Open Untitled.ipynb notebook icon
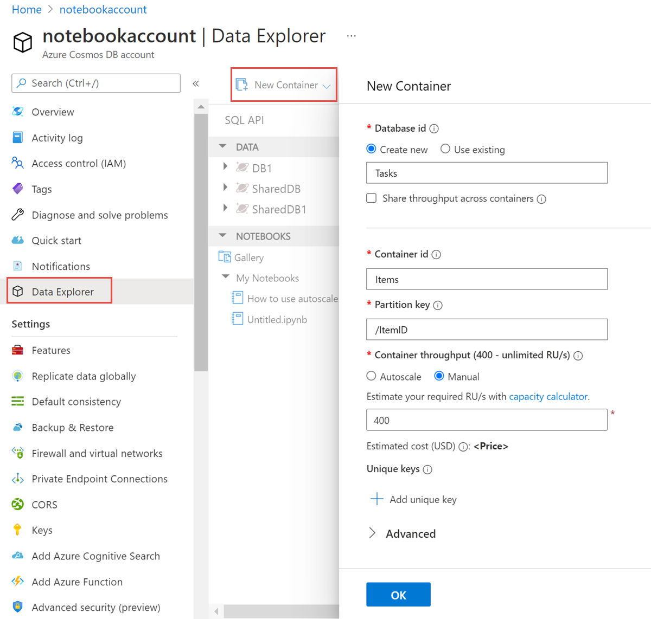Image resolution: width=651 pixels, height=619 pixels. [x=237, y=319]
